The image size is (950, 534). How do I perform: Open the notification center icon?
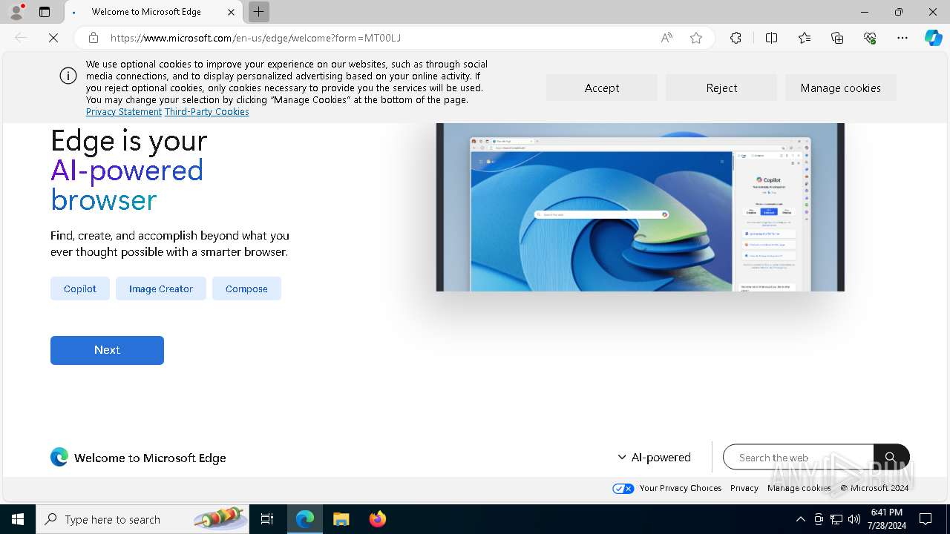tap(926, 519)
